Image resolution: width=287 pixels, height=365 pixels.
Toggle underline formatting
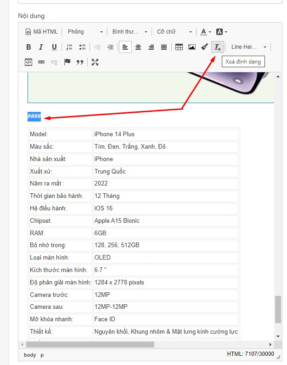point(54,47)
